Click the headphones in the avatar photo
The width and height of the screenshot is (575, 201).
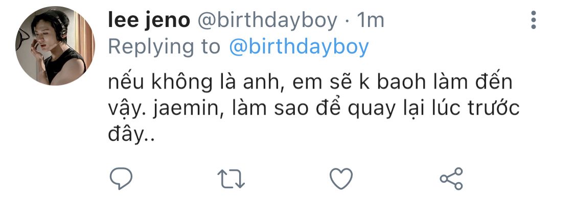(x=59, y=25)
